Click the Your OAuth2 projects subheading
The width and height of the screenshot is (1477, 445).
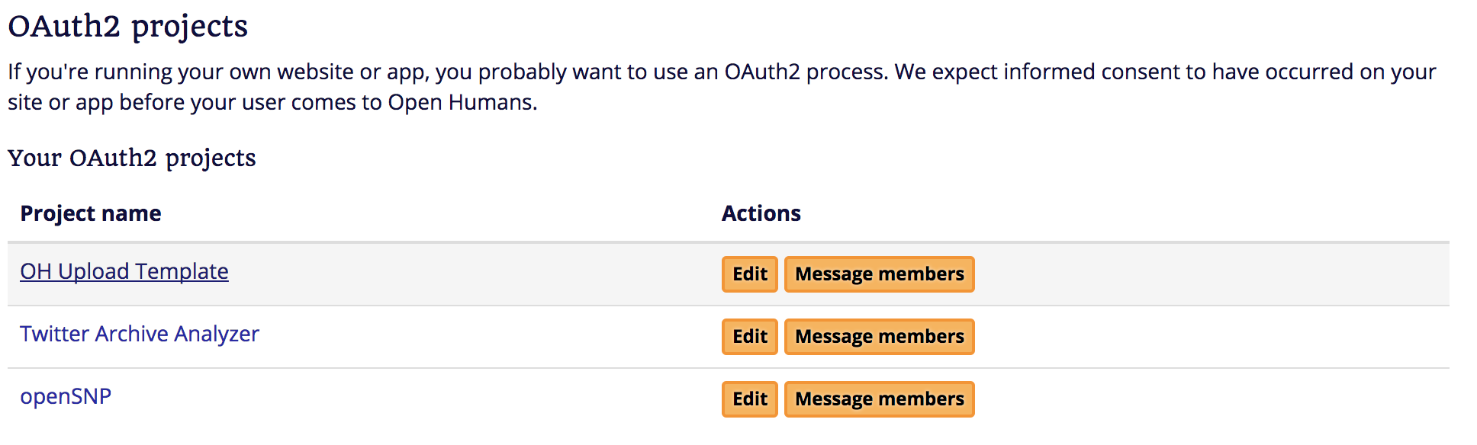point(132,158)
